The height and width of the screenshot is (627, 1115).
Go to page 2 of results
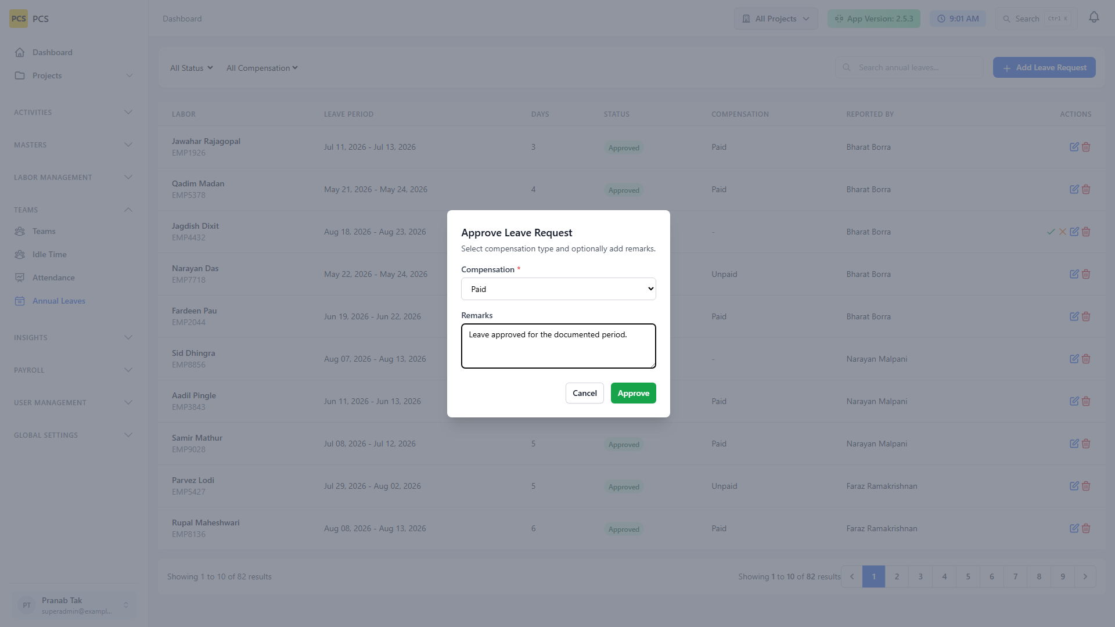point(897,576)
